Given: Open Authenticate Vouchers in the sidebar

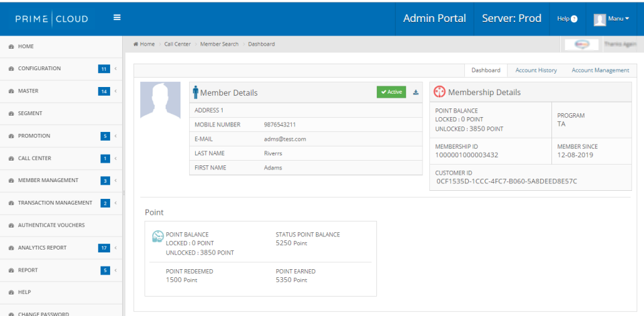Looking at the screenshot, I should coord(61,226).
